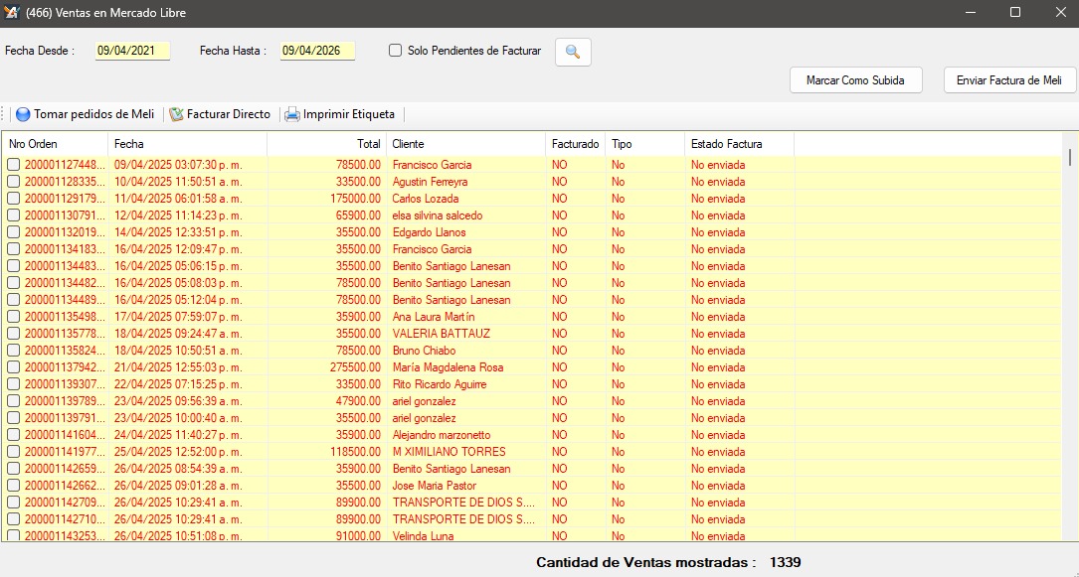Click the application icon in the title bar
Image resolution: width=1079 pixels, height=577 pixels.
(x=14, y=13)
